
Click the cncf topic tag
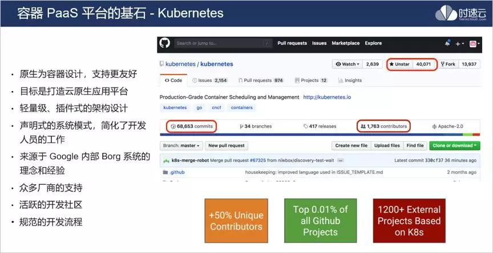(216, 107)
